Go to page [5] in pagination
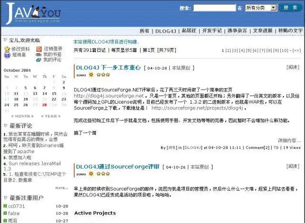305x223 pixels. click(x=249, y=50)
